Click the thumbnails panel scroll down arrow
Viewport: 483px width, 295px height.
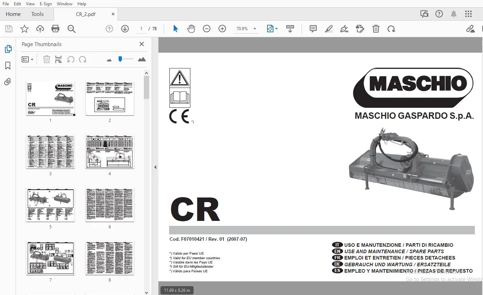pyautogui.click(x=146, y=293)
